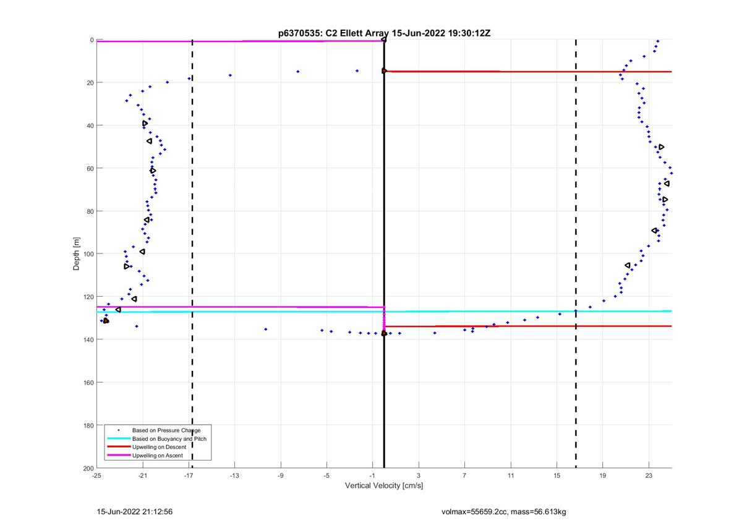Image resolution: width=742 pixels, height=526 pixels.
Task: Click y-axis tick label '60'
Action: (x=90, y=168)
